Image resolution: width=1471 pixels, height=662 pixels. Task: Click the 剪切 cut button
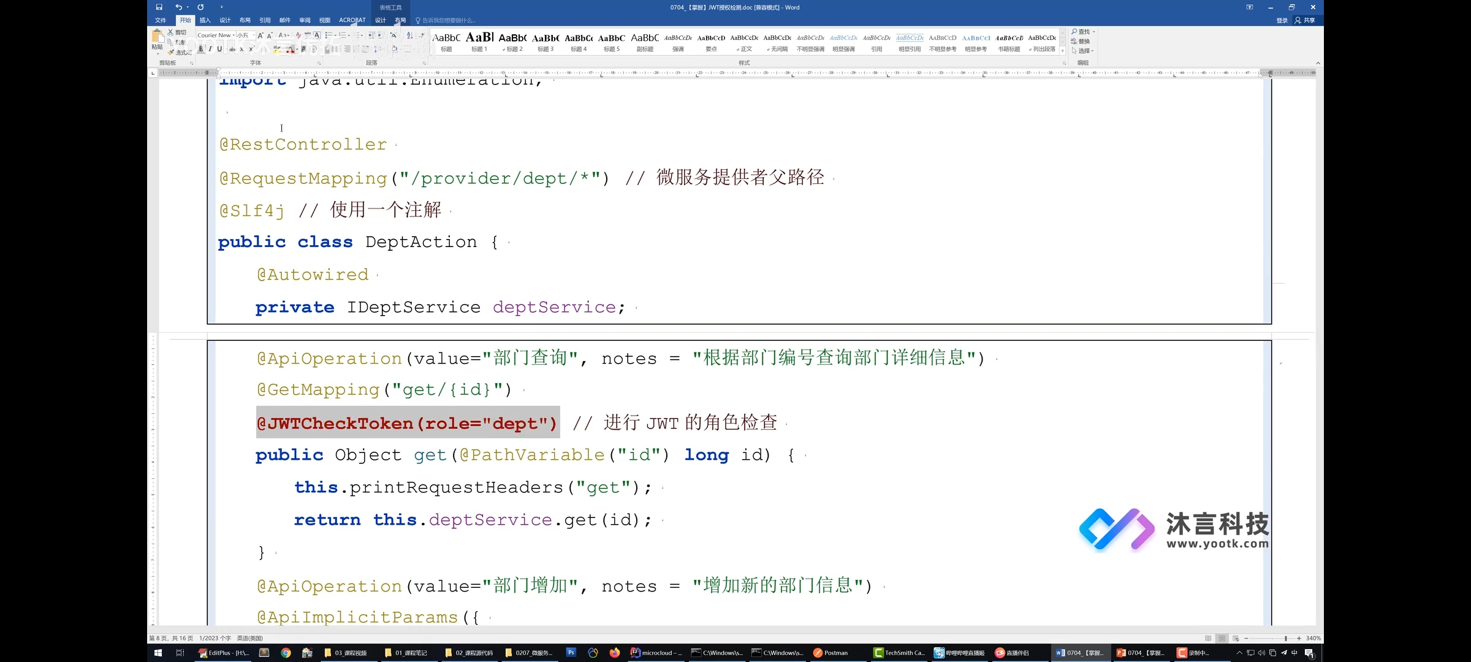(x=177, y=32)
